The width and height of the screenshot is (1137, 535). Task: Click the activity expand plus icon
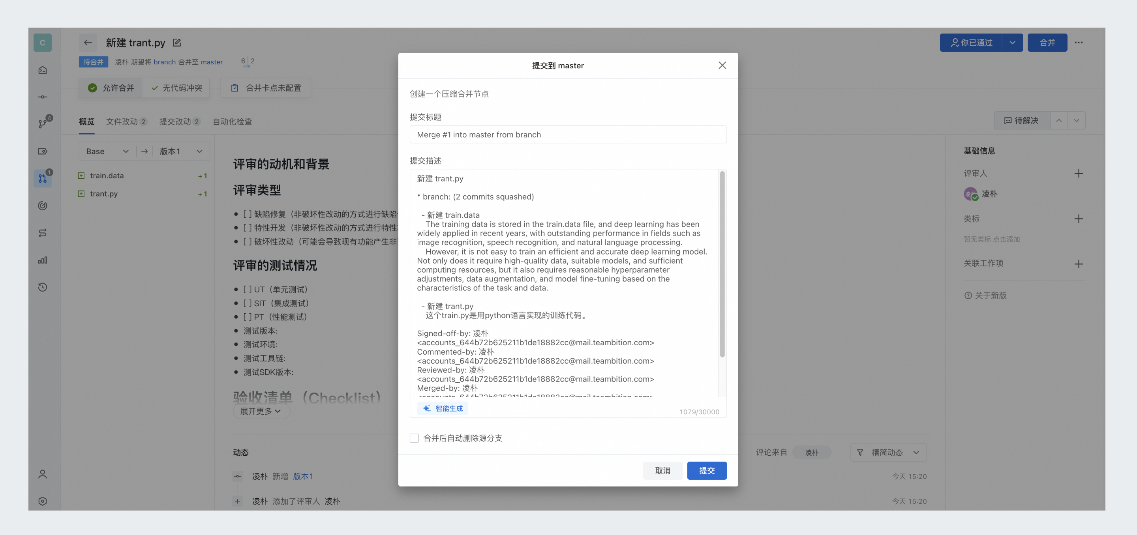point(237,501)
